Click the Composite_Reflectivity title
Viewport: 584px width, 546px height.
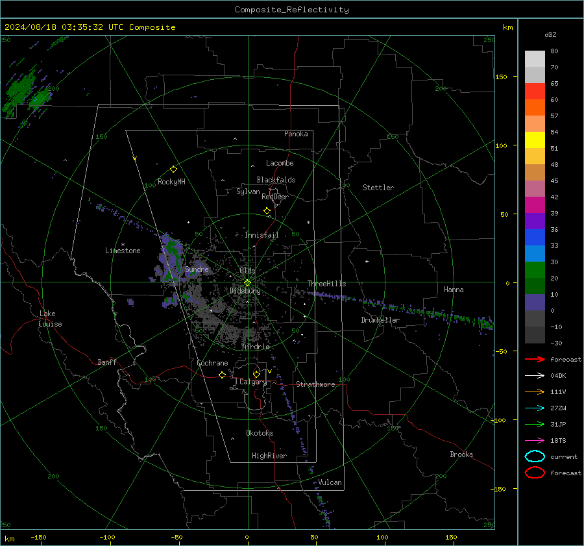(x=291, y=10)
